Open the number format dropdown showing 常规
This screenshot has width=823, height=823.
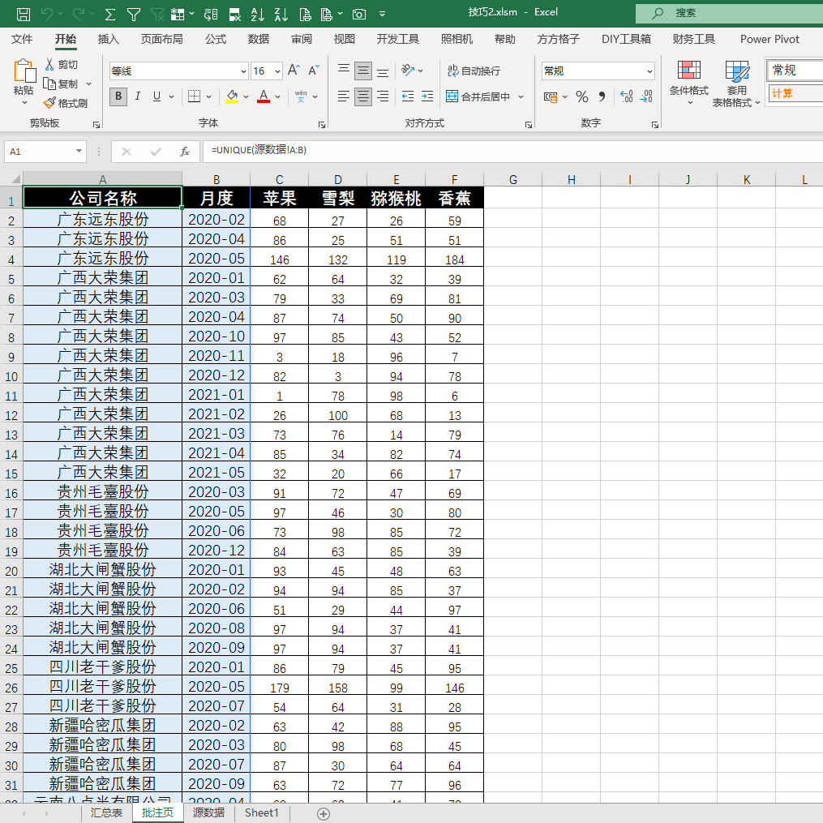pos(649,71)
